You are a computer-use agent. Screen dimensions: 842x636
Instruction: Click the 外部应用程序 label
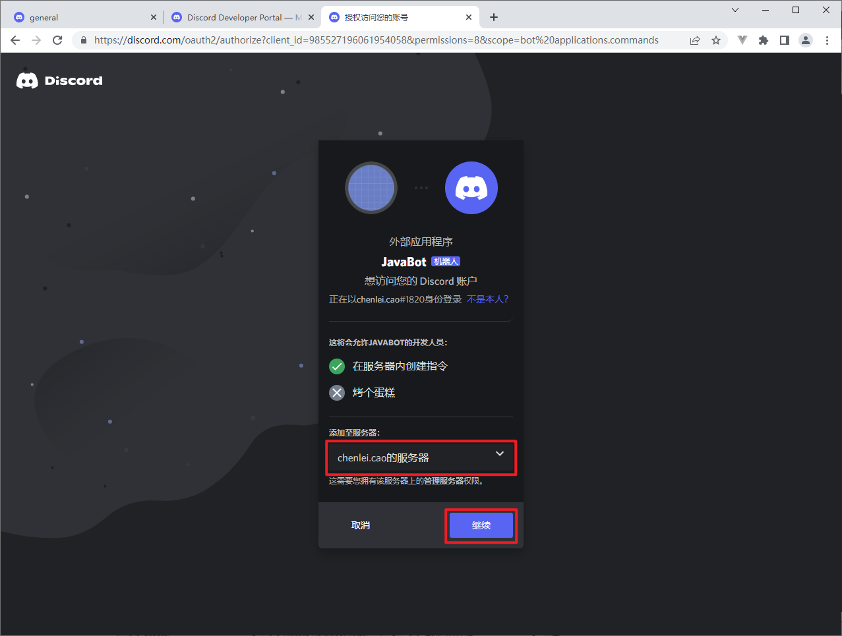coord(421,242)
